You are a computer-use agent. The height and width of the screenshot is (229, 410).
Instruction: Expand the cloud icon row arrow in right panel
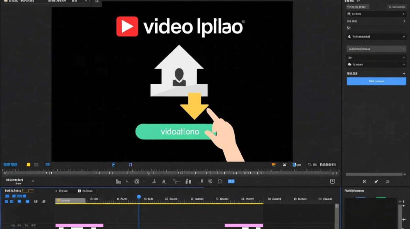(x=404, y=64)
